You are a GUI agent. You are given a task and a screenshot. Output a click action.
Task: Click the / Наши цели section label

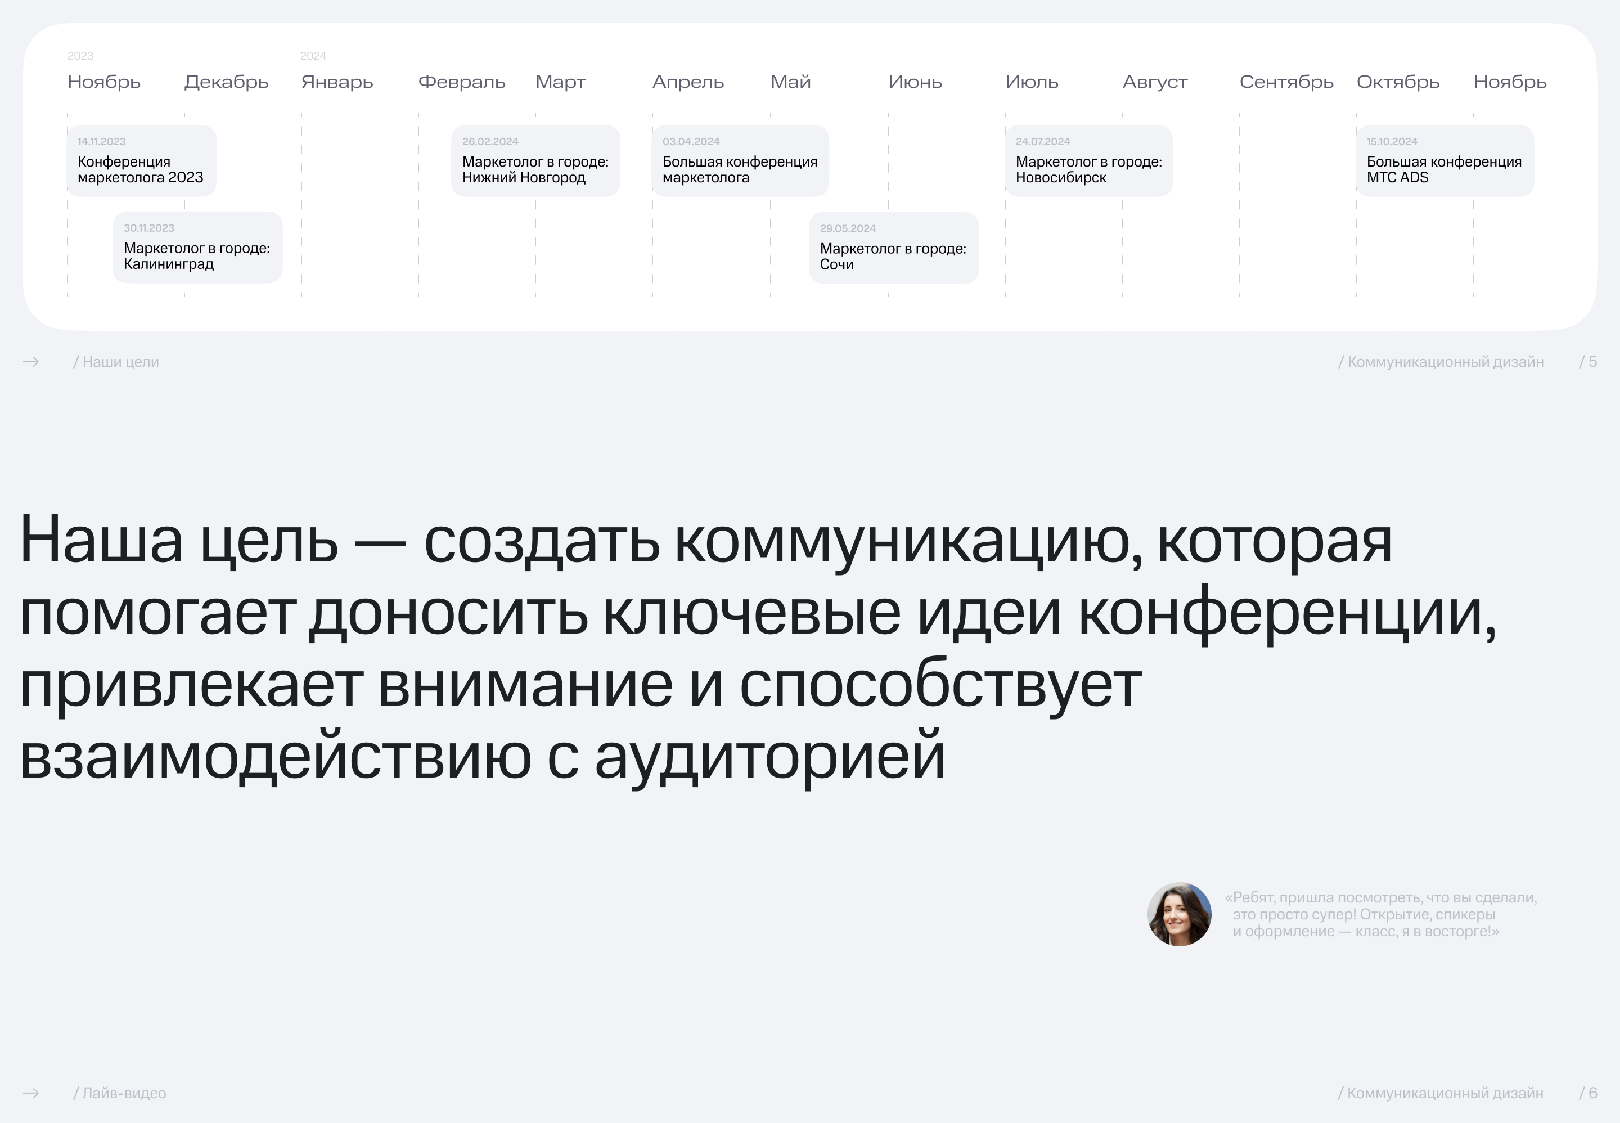click(x=116, y=362)
